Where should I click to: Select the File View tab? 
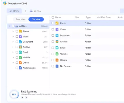[x=36, y=19]
